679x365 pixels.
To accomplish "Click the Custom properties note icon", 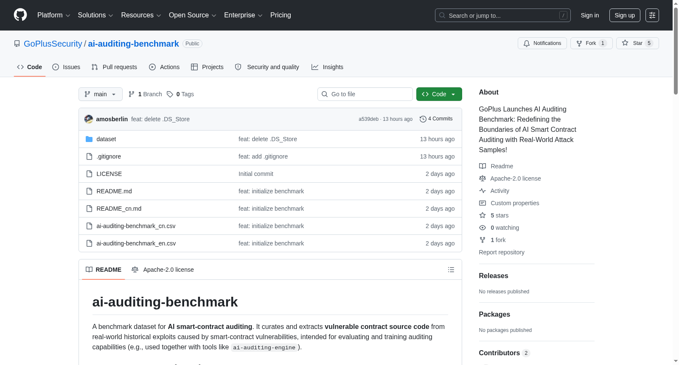I will (x=483, y=203).
